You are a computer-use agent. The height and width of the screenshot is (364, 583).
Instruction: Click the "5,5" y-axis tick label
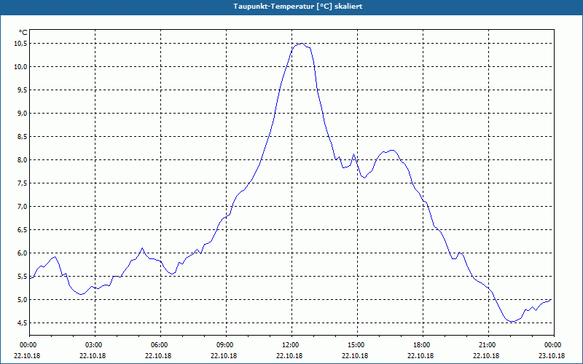pos(22,277)
